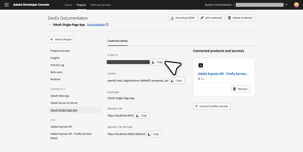Open the Documentation link
Screen dimensions: 303x152
click(x=96, y=25)
